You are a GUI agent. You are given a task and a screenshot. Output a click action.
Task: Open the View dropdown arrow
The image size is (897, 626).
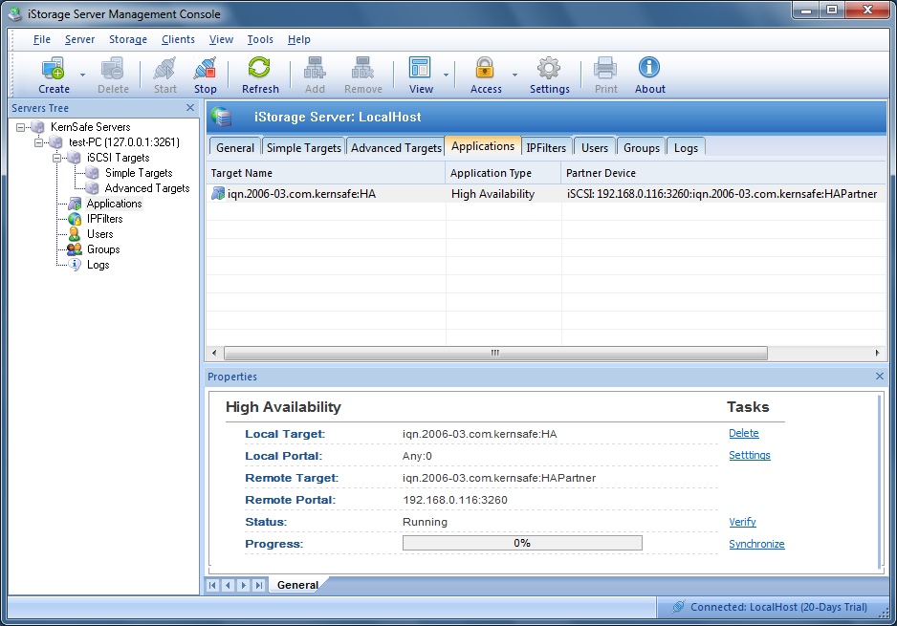pos(447,75)
